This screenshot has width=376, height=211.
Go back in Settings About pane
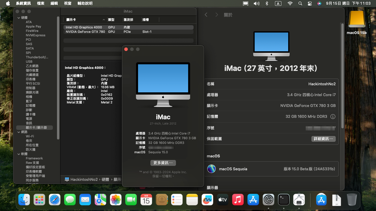click(206, 15)
